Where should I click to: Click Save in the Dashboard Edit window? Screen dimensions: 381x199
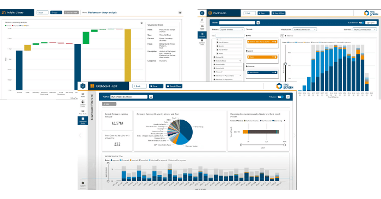[x=156, y=86]
